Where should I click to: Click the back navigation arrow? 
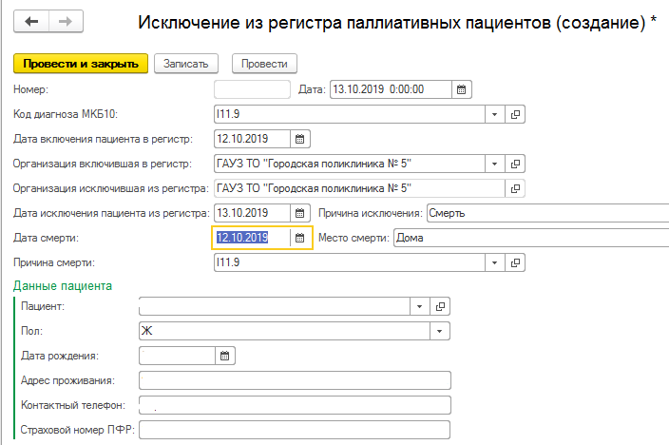32,21
